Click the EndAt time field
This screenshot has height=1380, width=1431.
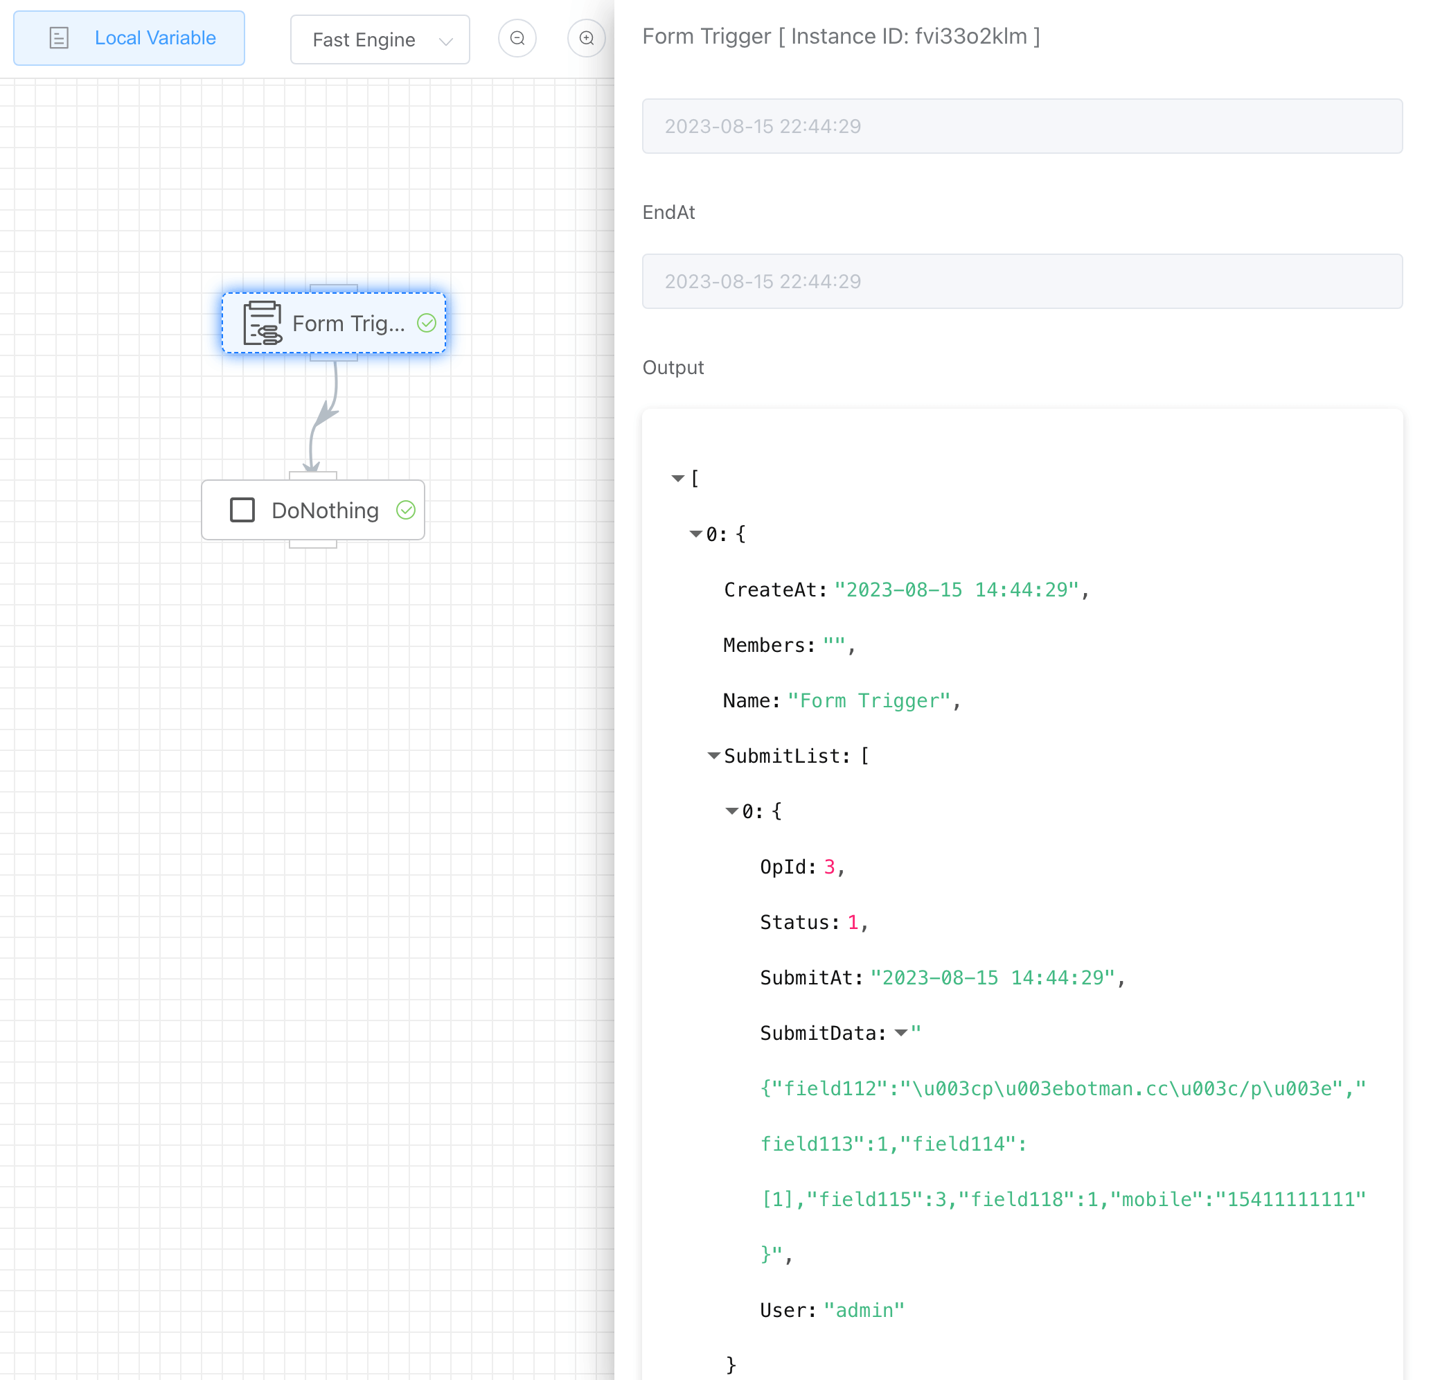tap(1022, 281)
